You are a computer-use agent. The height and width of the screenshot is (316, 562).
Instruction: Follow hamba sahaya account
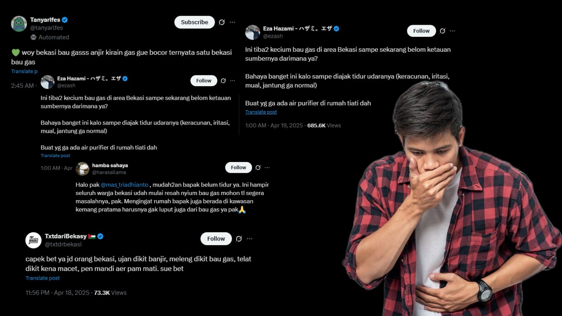(238, 168)
